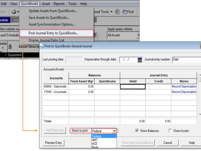Click the Add Entry Line button

pyautogui.click(x=55, y=130)
